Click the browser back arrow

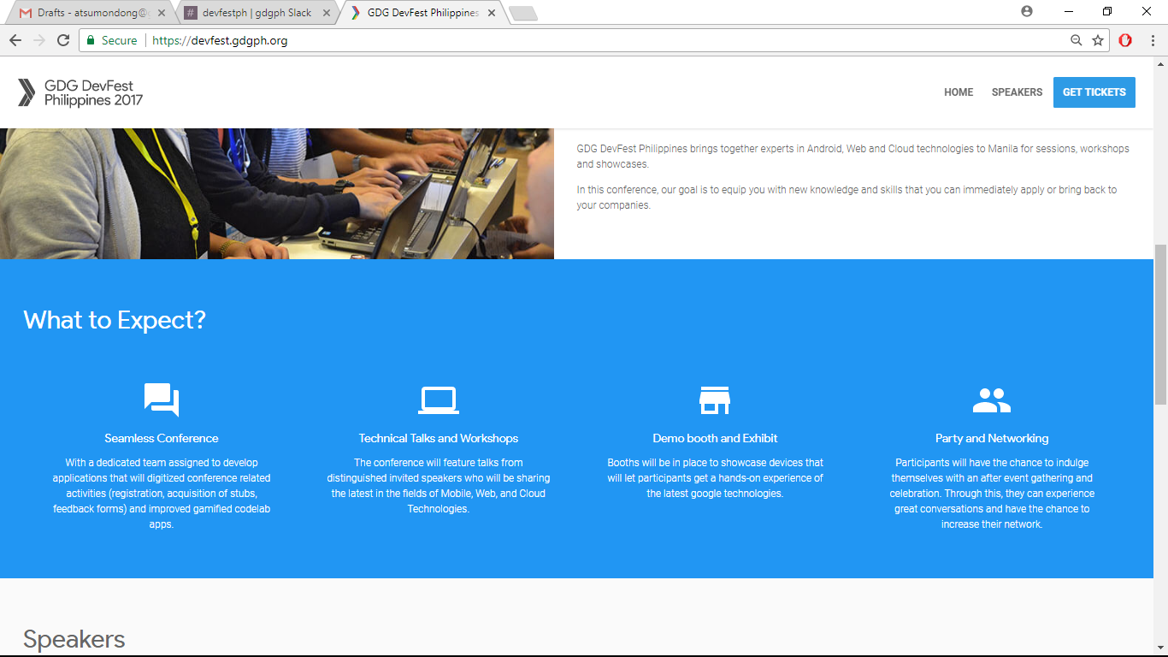point(15,40)
